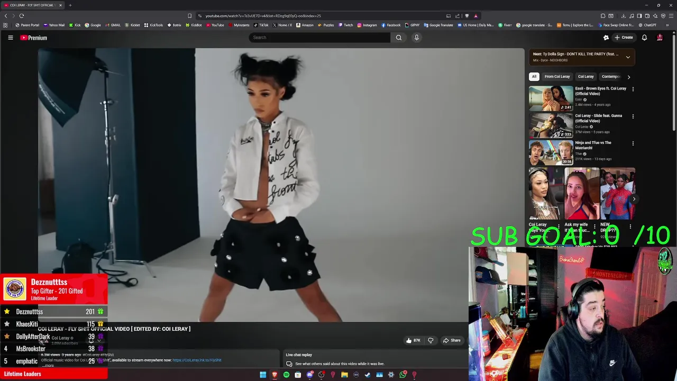Open the Twitch bookmark
This screenshot has height=381, width=677.
point(345,25)
